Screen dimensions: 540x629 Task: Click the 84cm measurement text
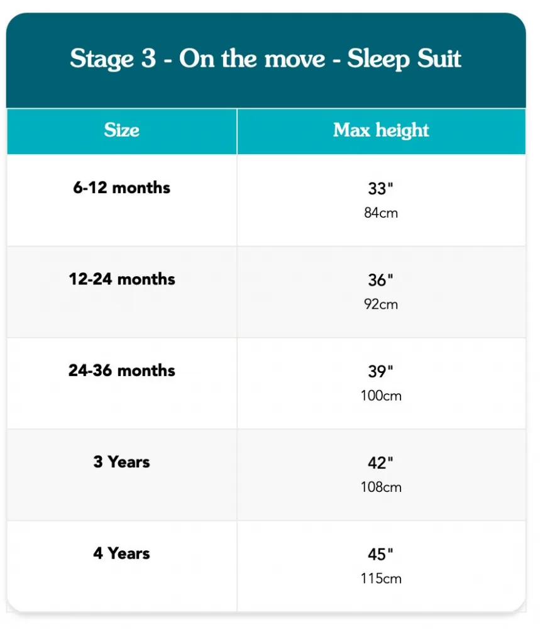point(381,213)
